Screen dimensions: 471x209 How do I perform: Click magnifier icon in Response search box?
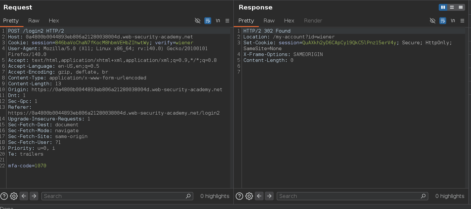tap(423, 196)
